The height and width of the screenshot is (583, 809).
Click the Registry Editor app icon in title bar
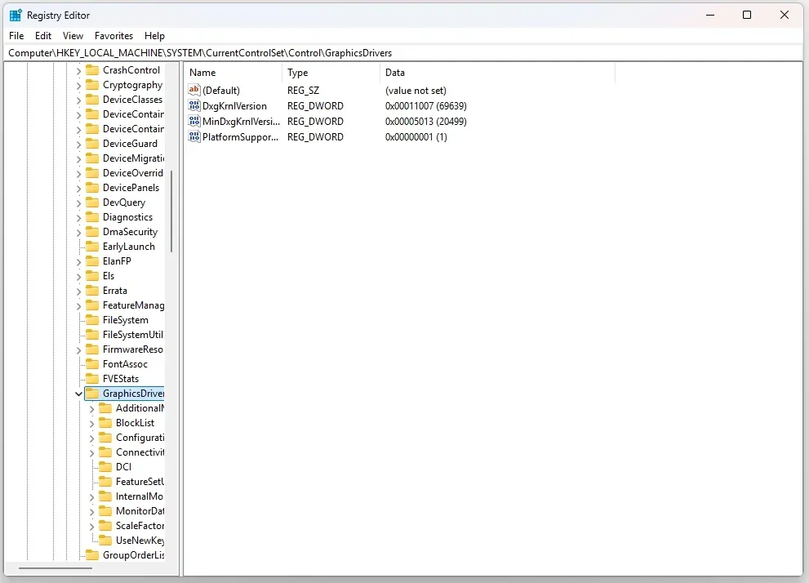coord(16,15)
